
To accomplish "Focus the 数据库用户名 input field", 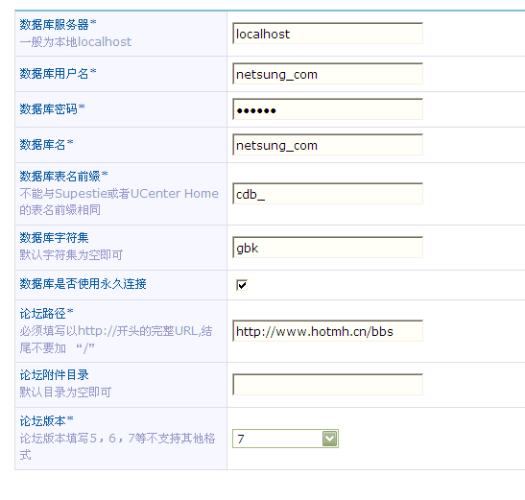I will tap(327, 74).
